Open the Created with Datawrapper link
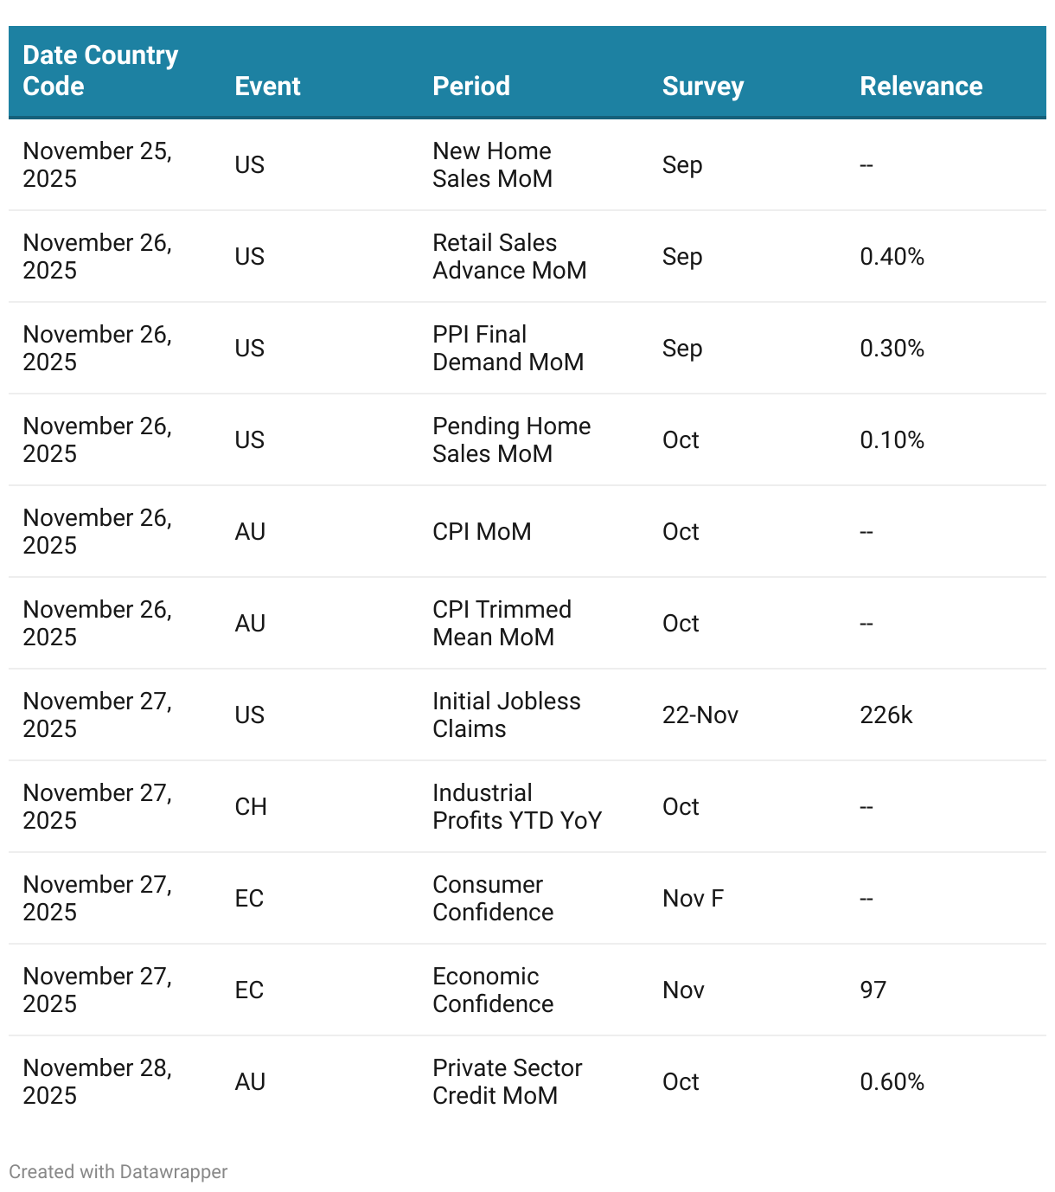Viewport: 1055px width, 1192px height. (x=118, y=1172)
